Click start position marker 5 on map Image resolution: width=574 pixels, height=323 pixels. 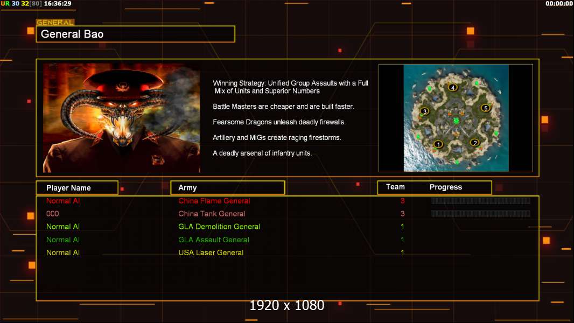tap(485, 108)
